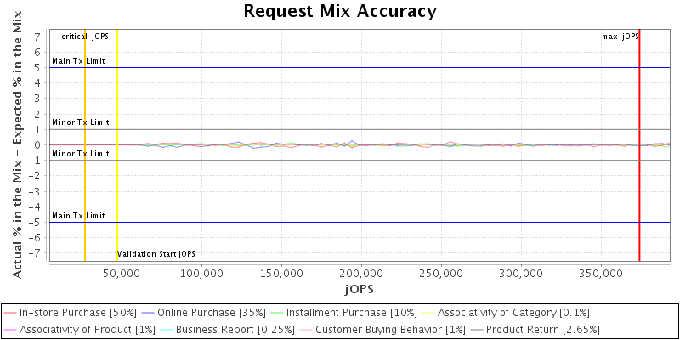The image size is (680, 340).
Task: Click the In-store Purchase [50%] legend entry
Action: tap(78, 313)
